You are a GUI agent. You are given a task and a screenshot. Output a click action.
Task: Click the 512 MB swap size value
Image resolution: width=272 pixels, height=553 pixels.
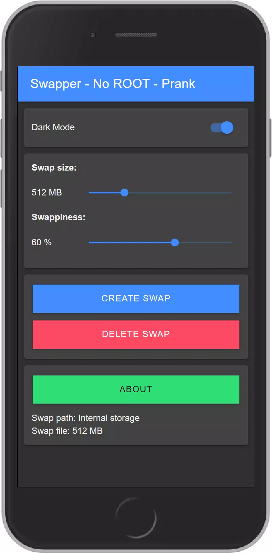tap(47, 193)
